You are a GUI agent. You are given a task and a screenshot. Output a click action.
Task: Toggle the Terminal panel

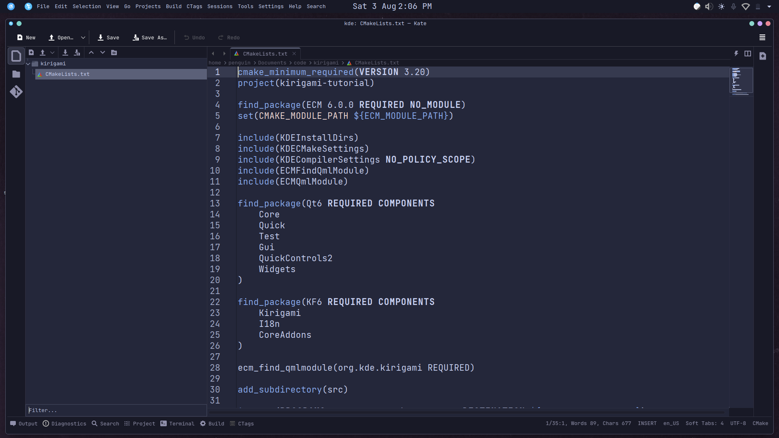[177, 423]
